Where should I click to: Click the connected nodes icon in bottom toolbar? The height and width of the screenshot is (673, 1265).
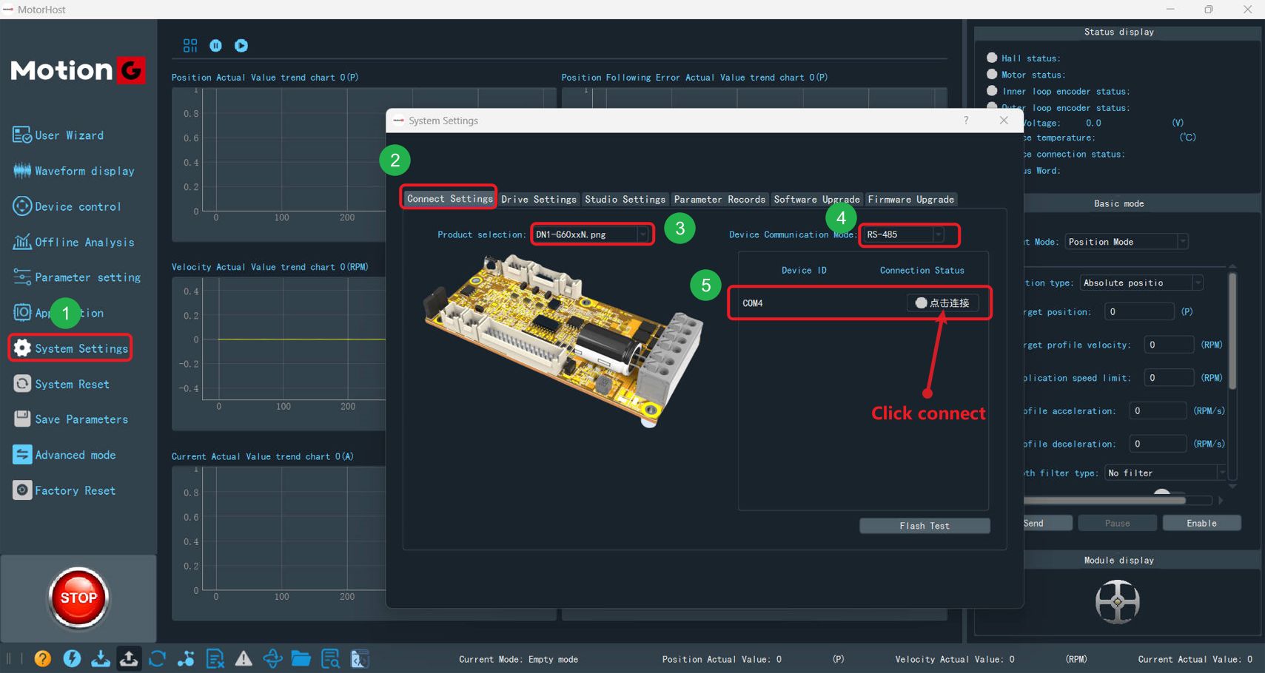(186, 658)
